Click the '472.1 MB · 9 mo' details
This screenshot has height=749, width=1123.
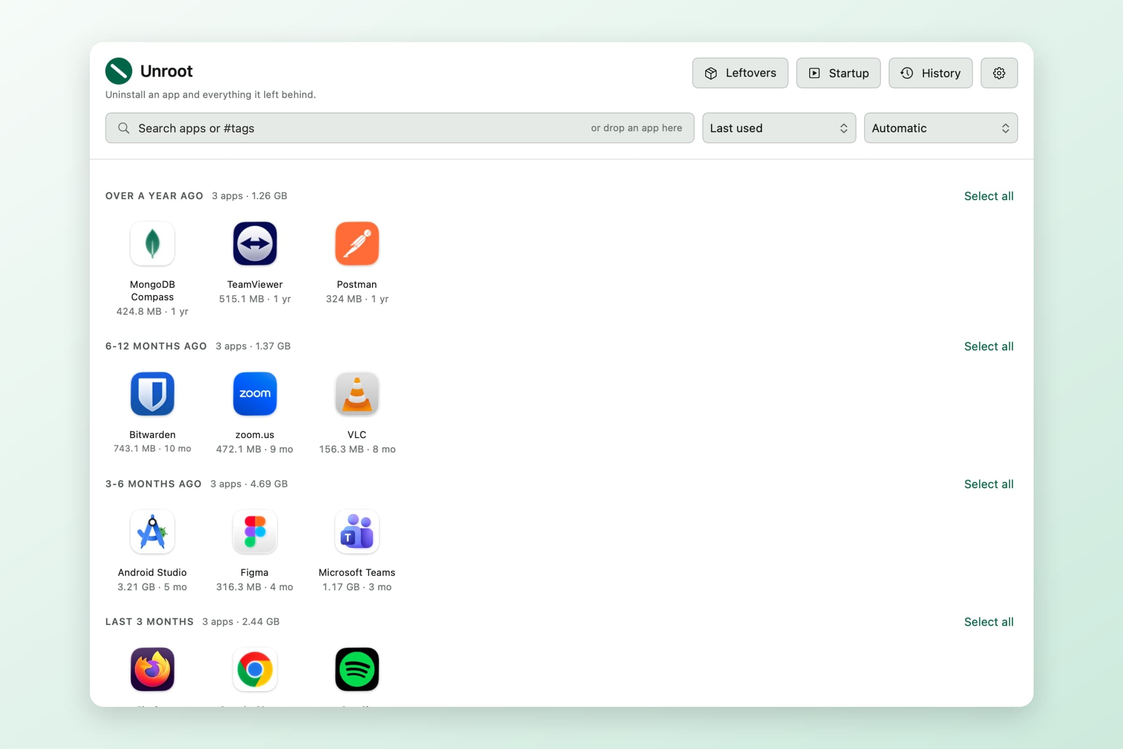tap(255, 449)
